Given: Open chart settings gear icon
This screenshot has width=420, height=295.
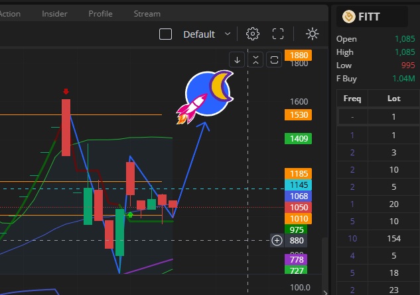Looking at the screenshot, I should (252, 34).
